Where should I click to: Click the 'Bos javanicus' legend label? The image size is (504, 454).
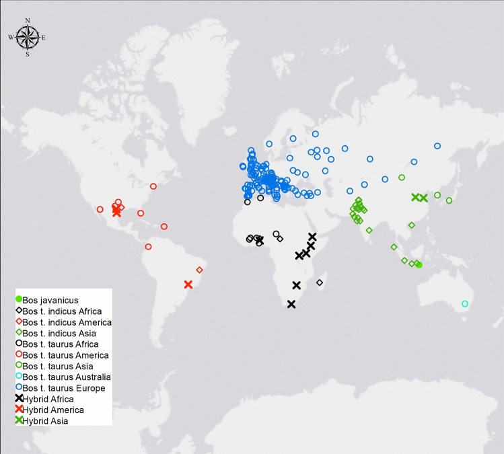tap(50, 300)
